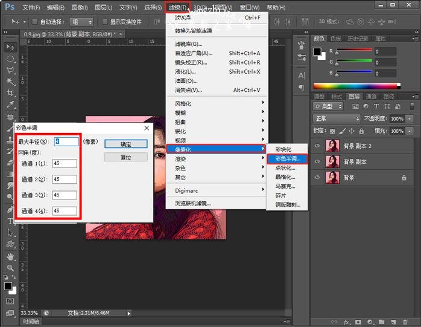The image size is (421, 327).
Task: Select the Lasso tool
Action: (x=10, y=70)
